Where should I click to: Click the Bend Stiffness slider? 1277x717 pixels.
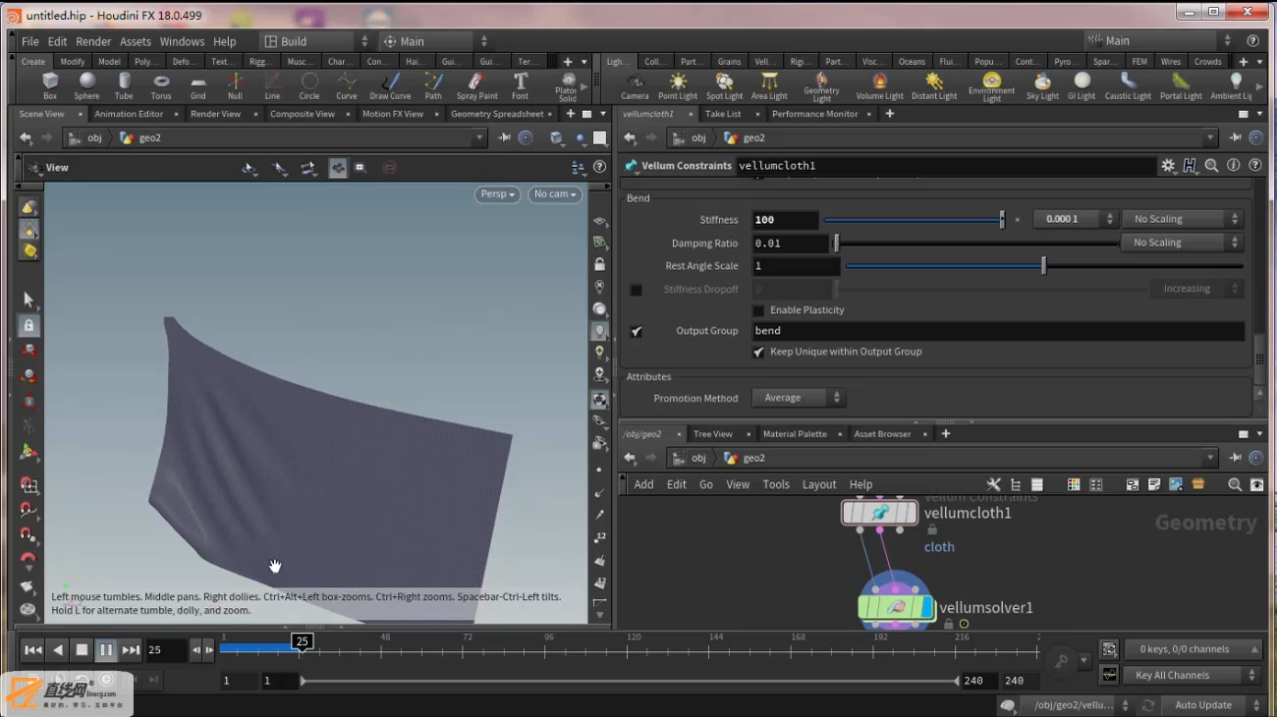click(914, 220)
